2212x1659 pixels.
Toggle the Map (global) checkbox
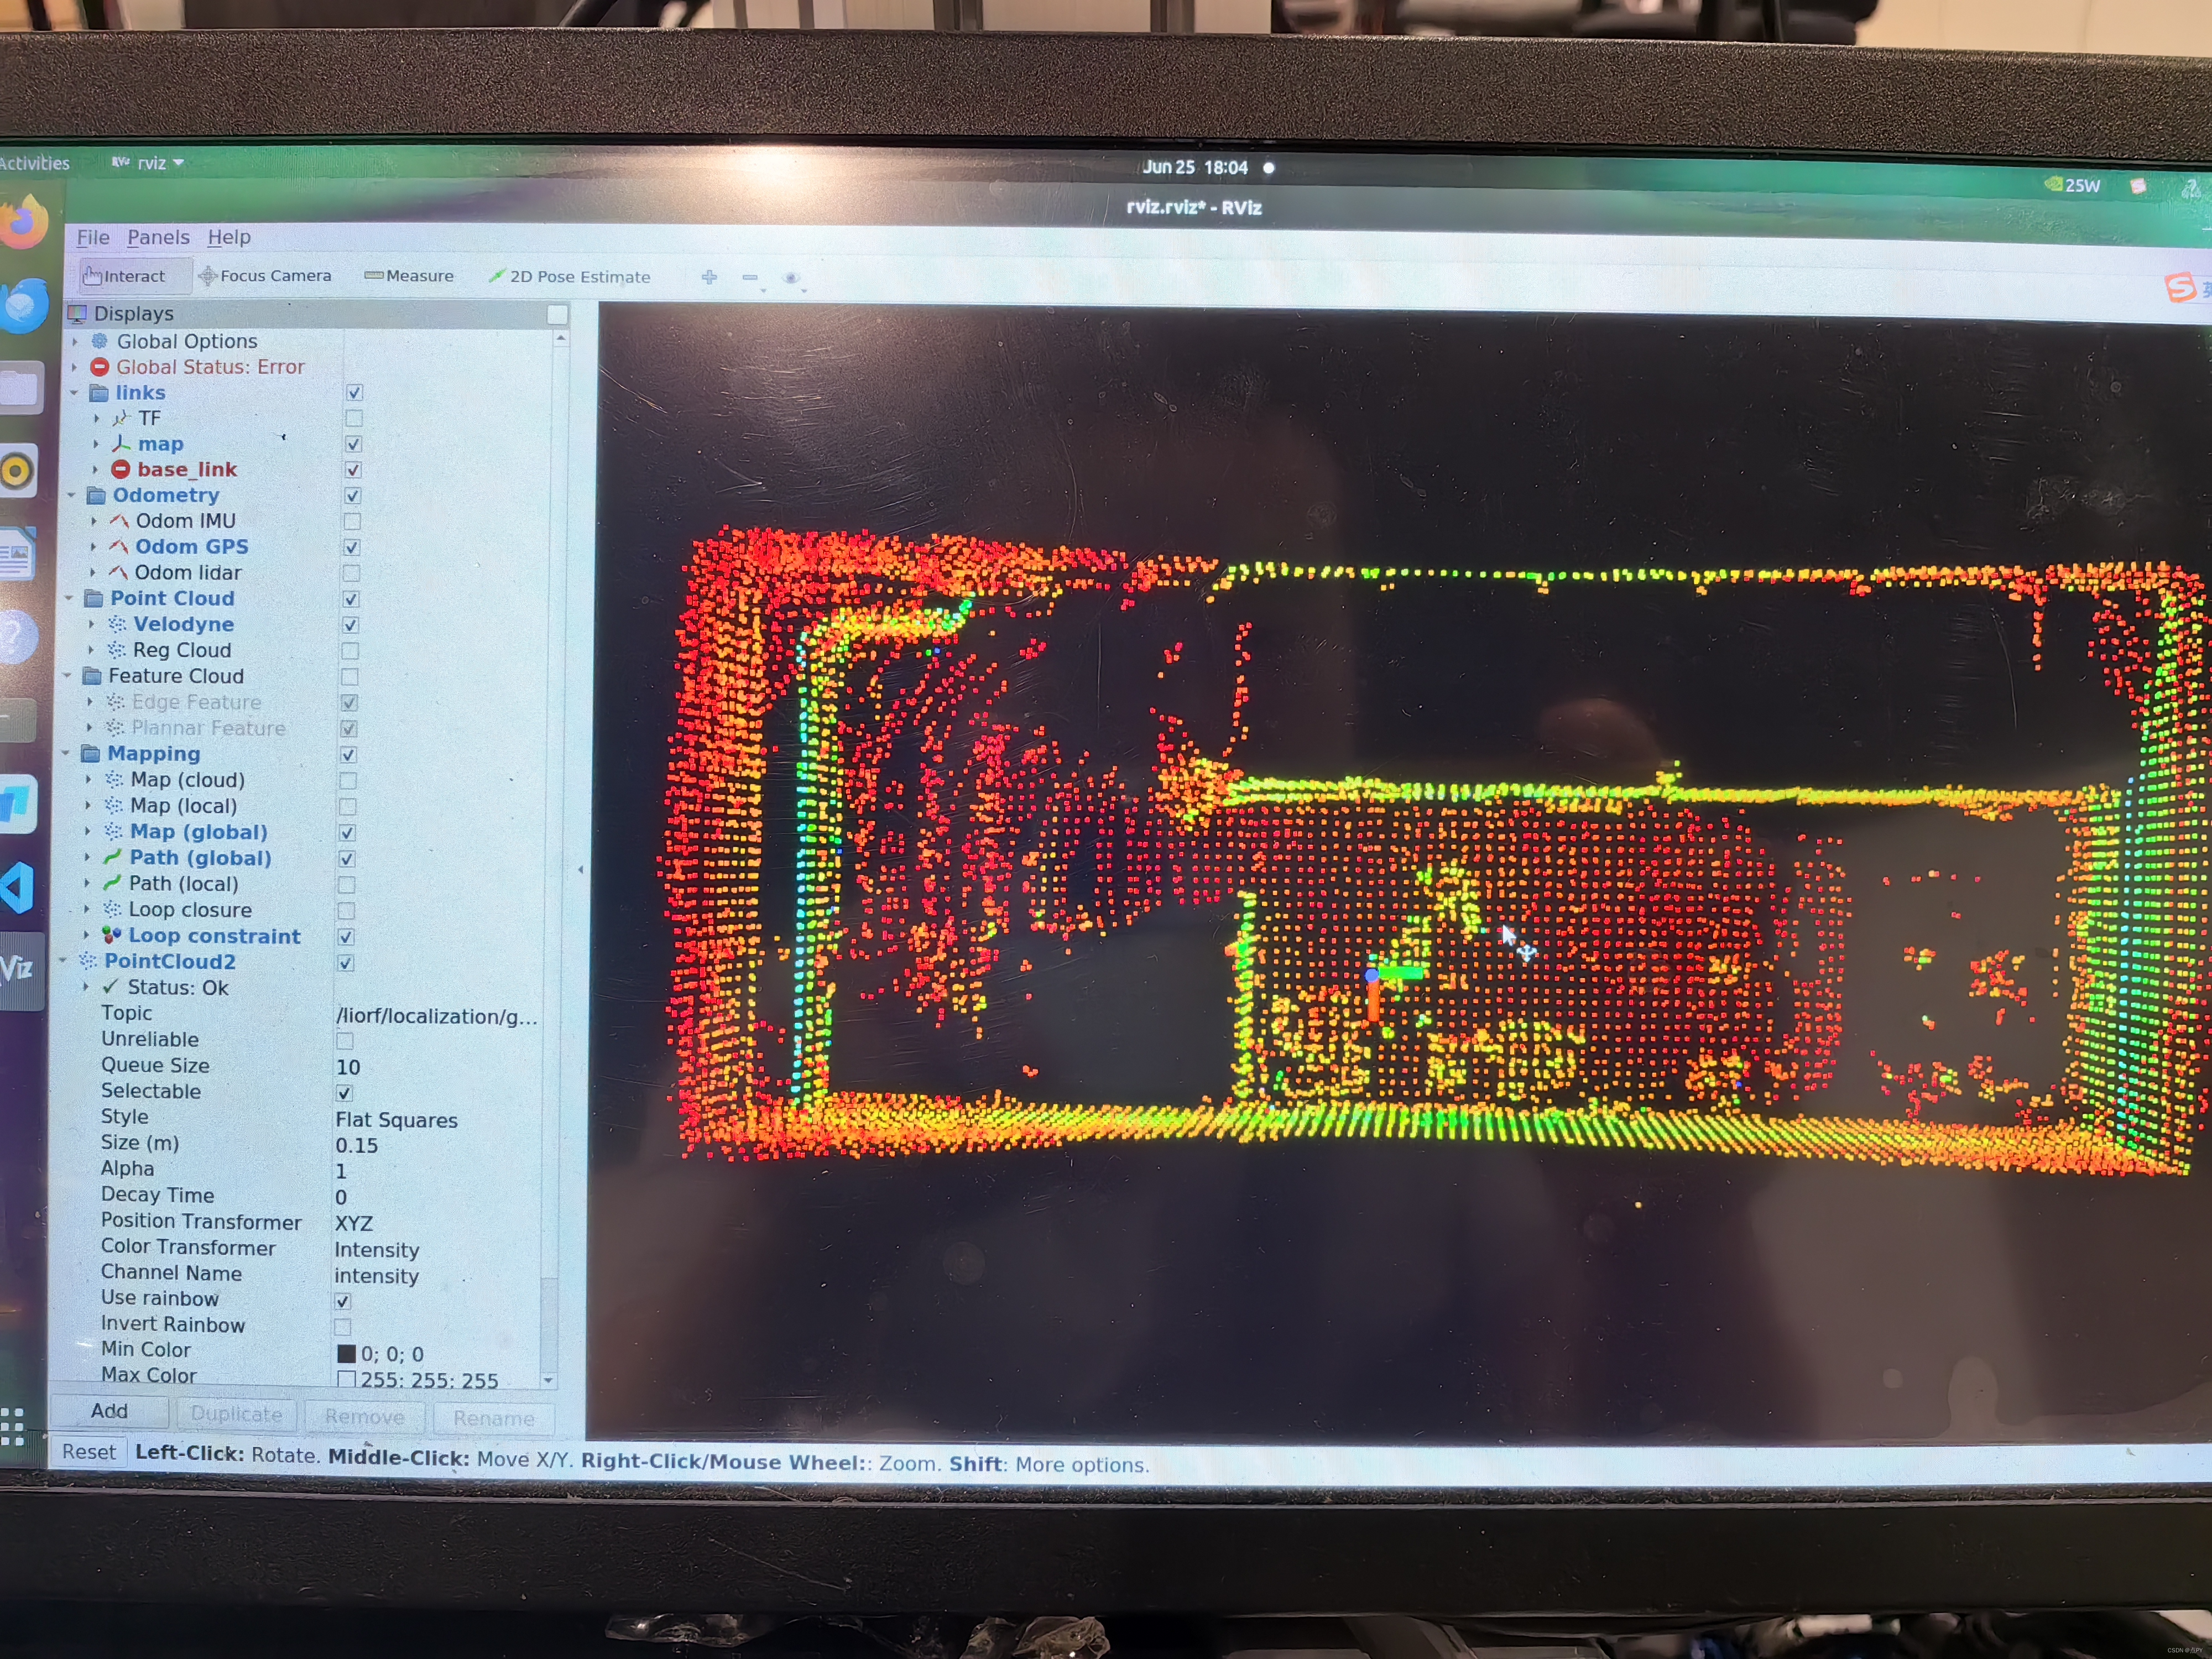[x=347, y=833]
